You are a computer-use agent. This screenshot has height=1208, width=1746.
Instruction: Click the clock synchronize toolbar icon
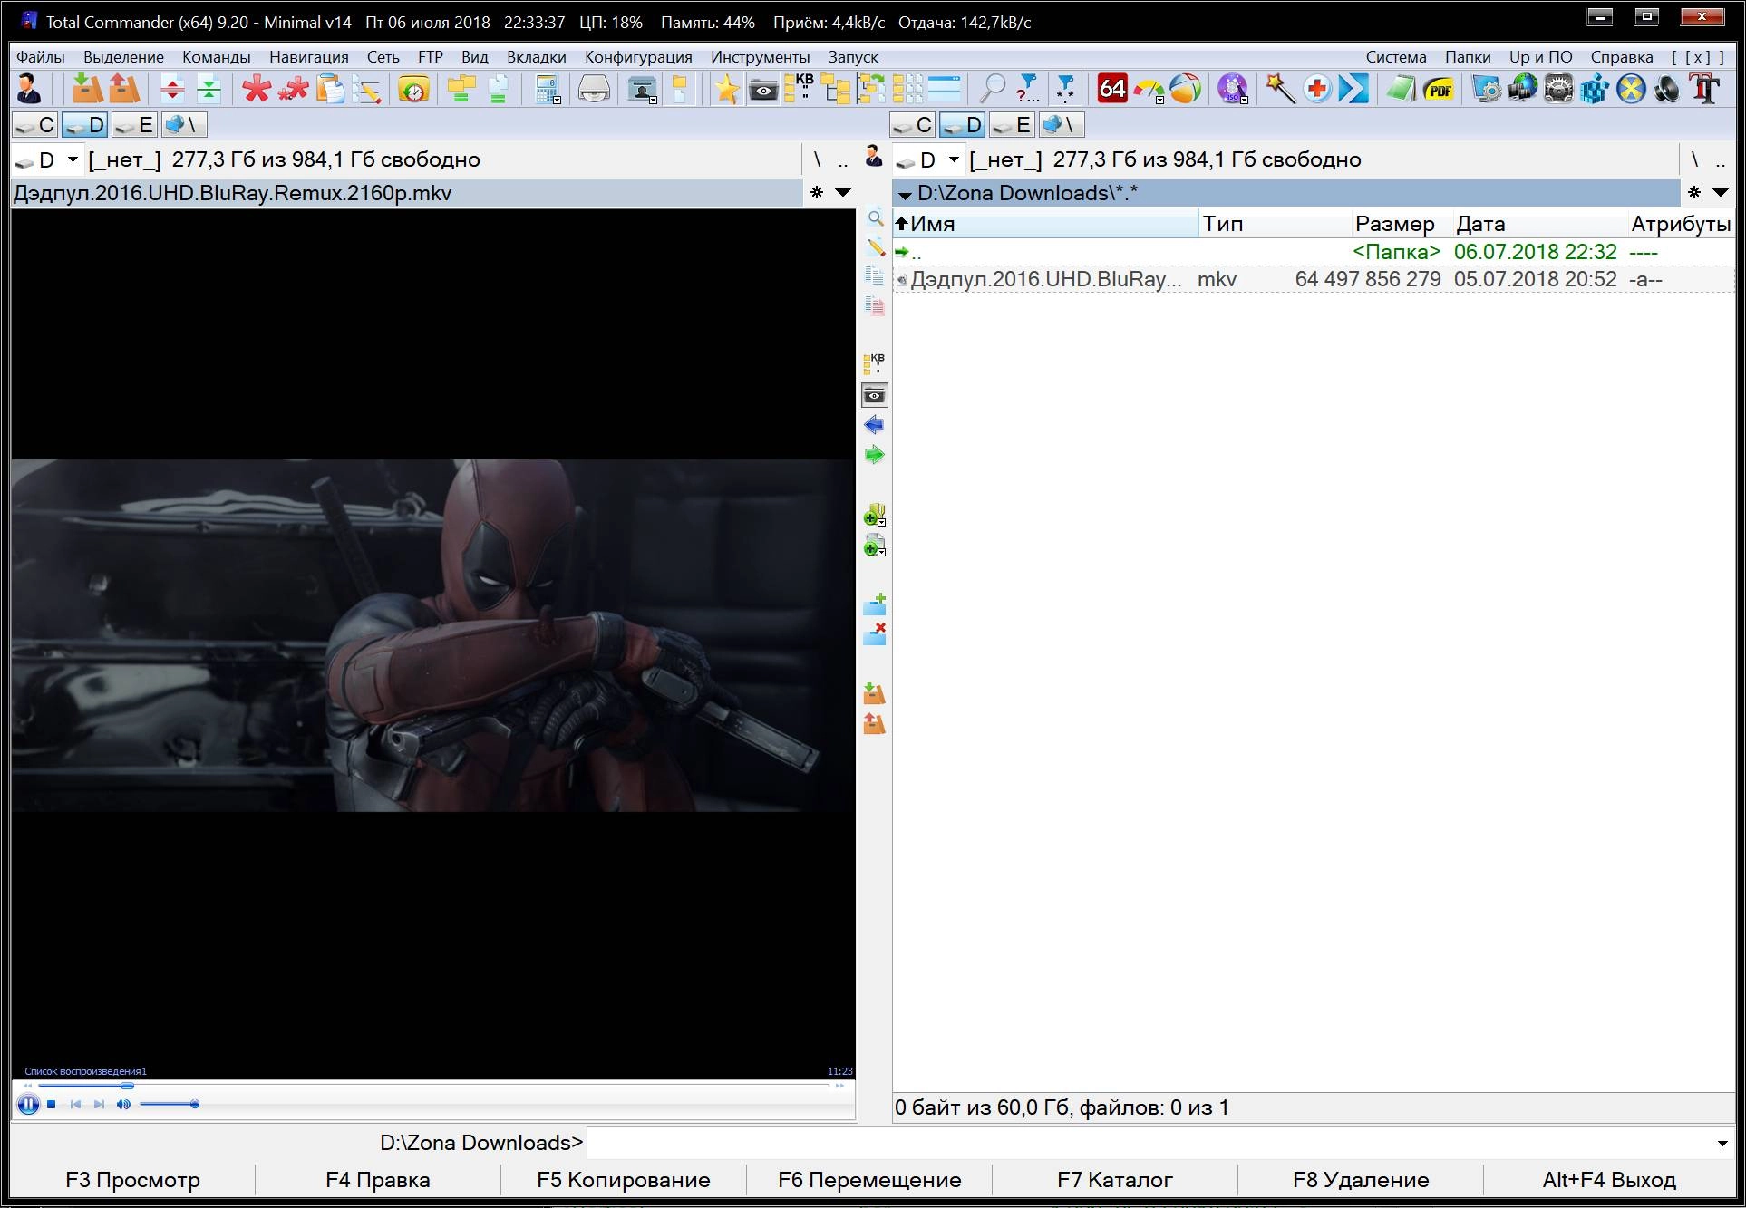(413, 89)
